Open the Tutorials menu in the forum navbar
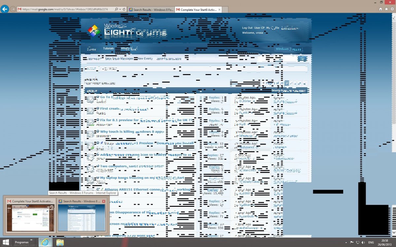The height and width of the screenshot is (247, 396). coord(109,48)
